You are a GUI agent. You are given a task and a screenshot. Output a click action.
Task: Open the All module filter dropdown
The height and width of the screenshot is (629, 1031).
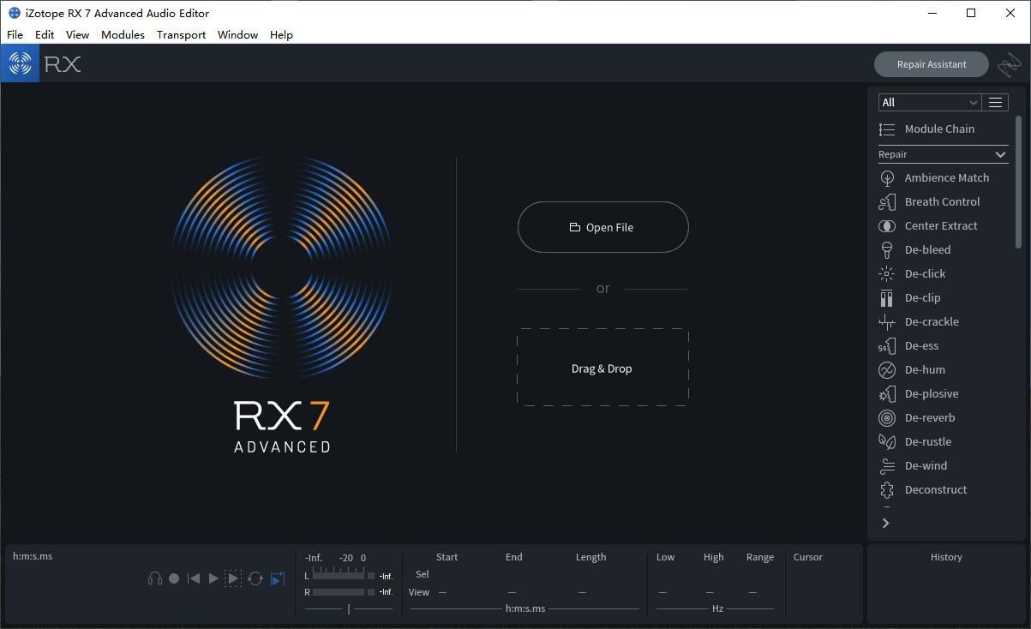(930, 102)
